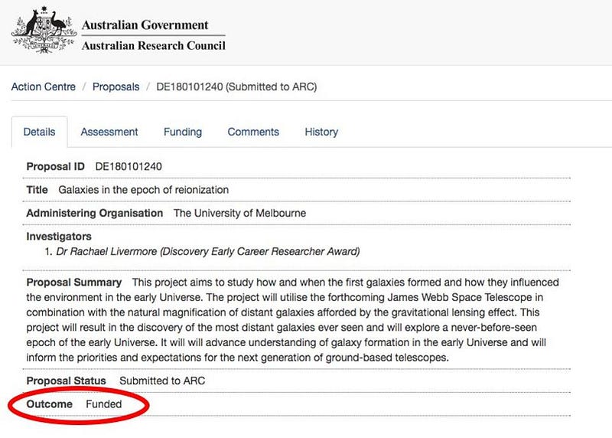This screenshot has height=438, width=612.
Task: Click the Proposal Summary paragraph text
Action: (293, 320)
